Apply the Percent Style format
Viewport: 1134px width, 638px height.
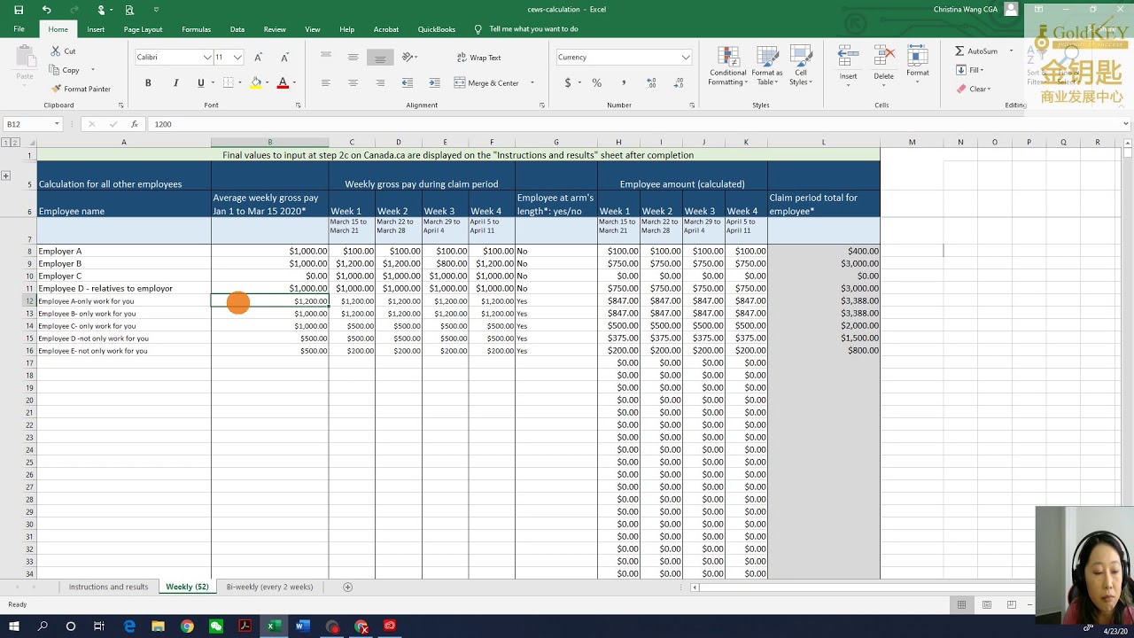click(x=597, y=82)
